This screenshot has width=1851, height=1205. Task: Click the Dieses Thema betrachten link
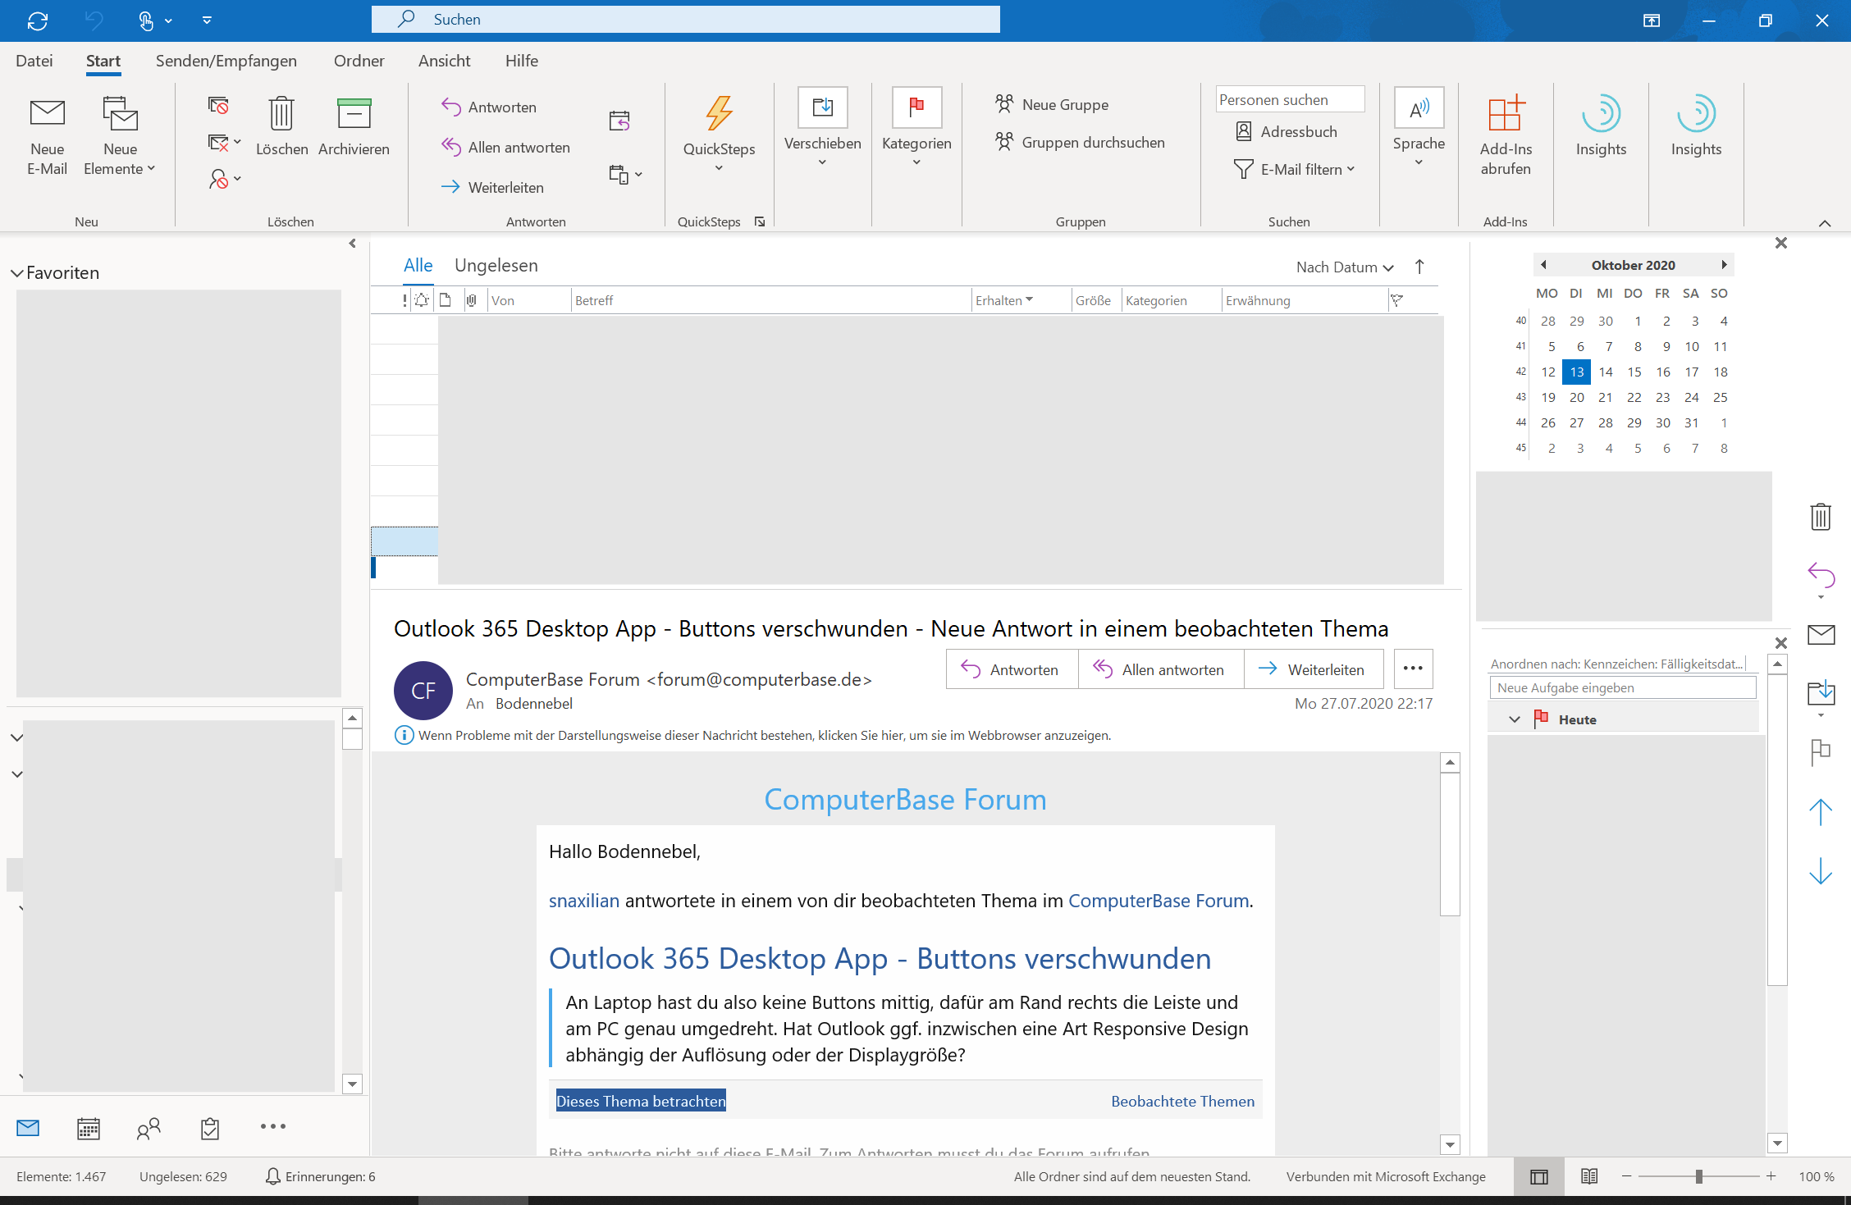coord(641,1102)
